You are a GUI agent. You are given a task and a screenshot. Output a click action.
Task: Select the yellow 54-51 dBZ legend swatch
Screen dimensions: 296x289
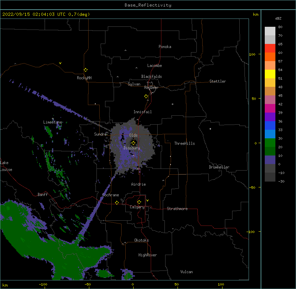[270, 74]
